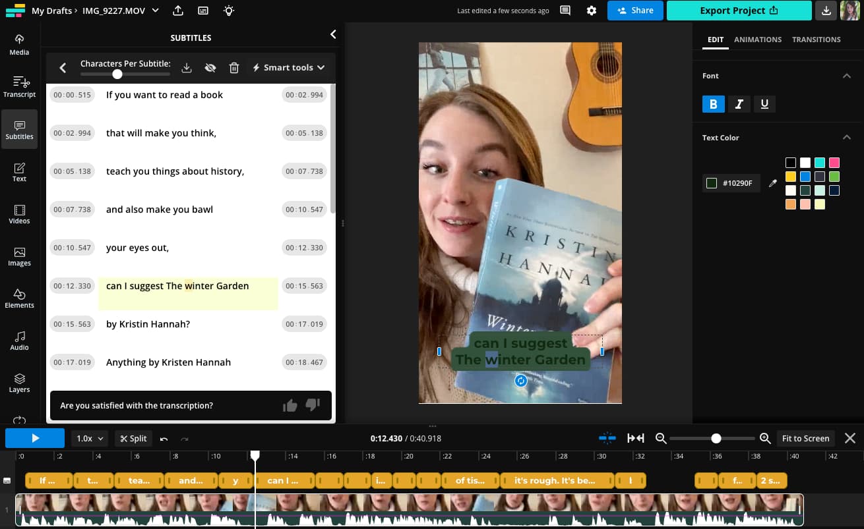This screenshot has height=529, width=864.
Task: Select the blue text color swatch
Action: point(805,177)
